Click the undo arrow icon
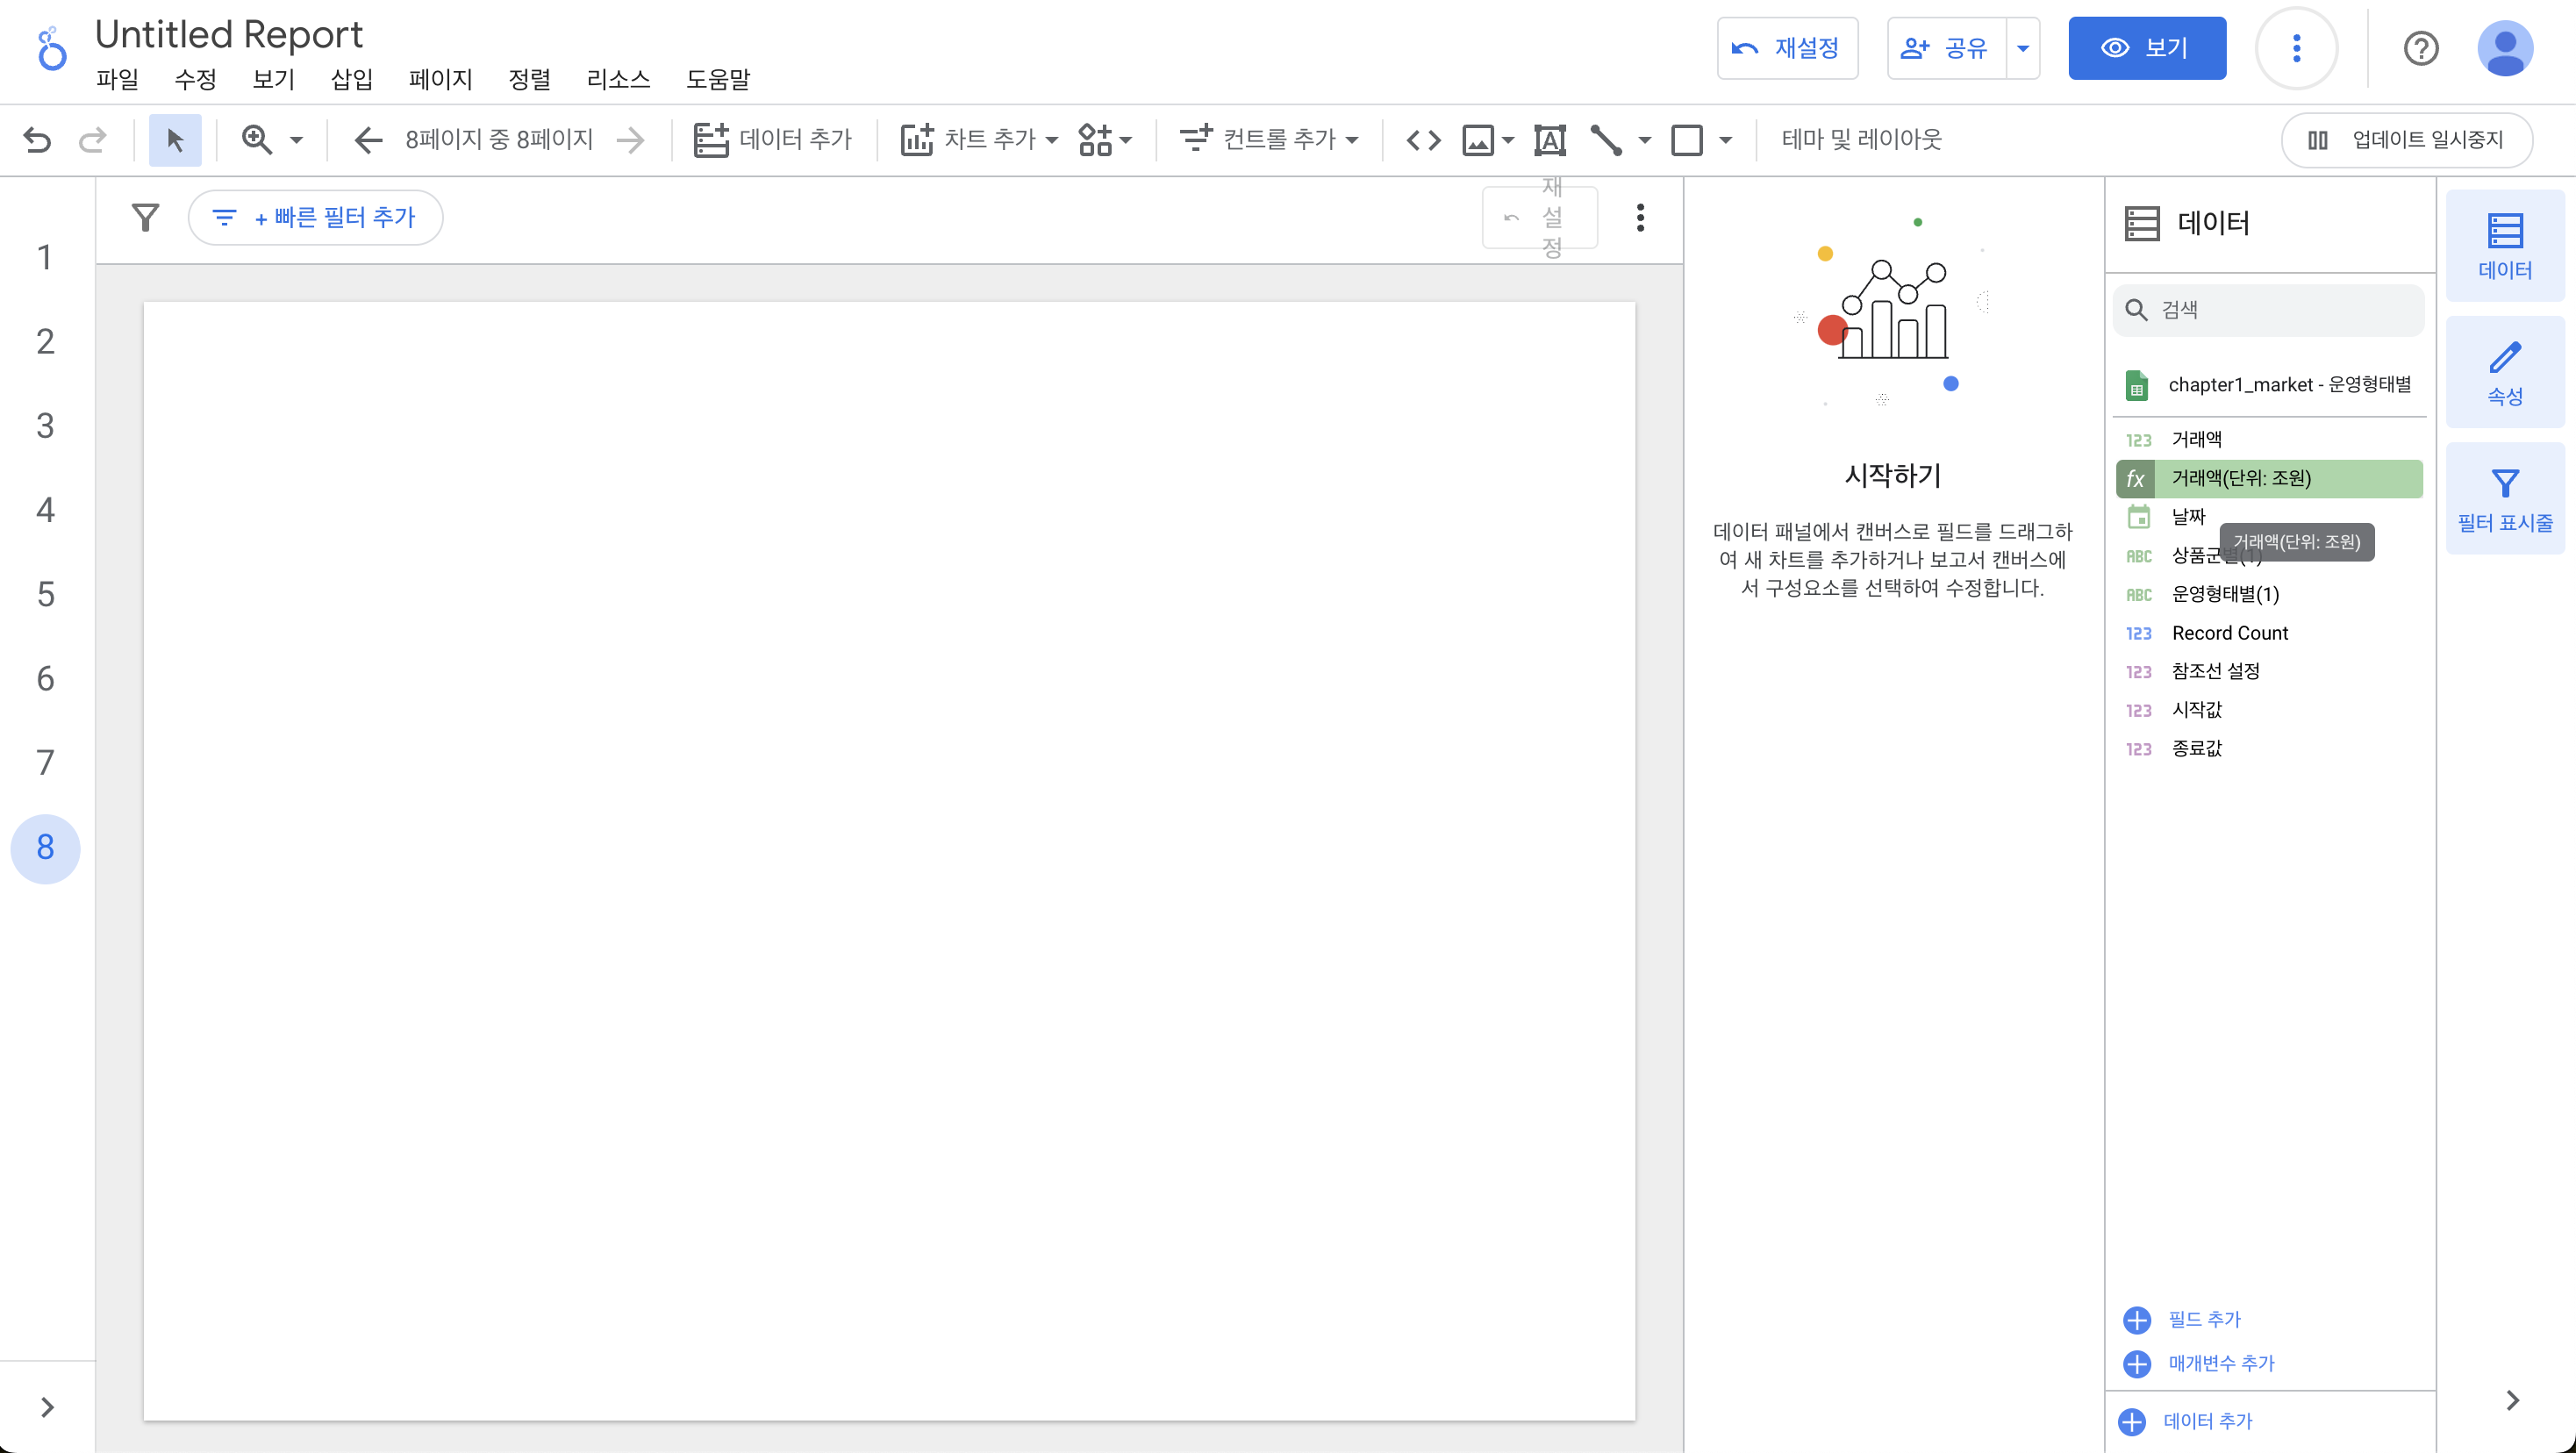The image size is (2576, 1453). click(37, 140)
